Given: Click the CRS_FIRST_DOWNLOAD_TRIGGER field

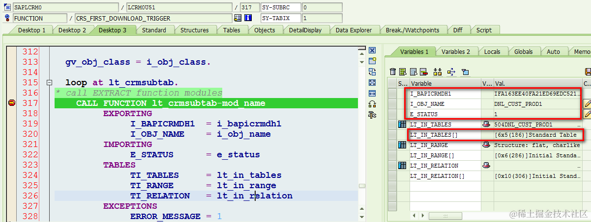Looking at the screenshot, I should click(x=152, y=18).
